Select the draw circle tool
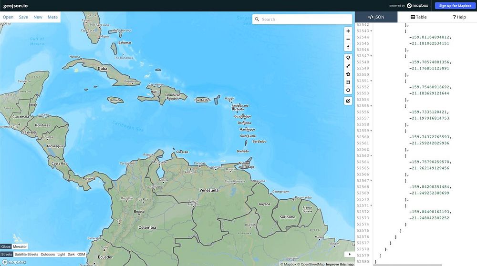 pos(348,90)
